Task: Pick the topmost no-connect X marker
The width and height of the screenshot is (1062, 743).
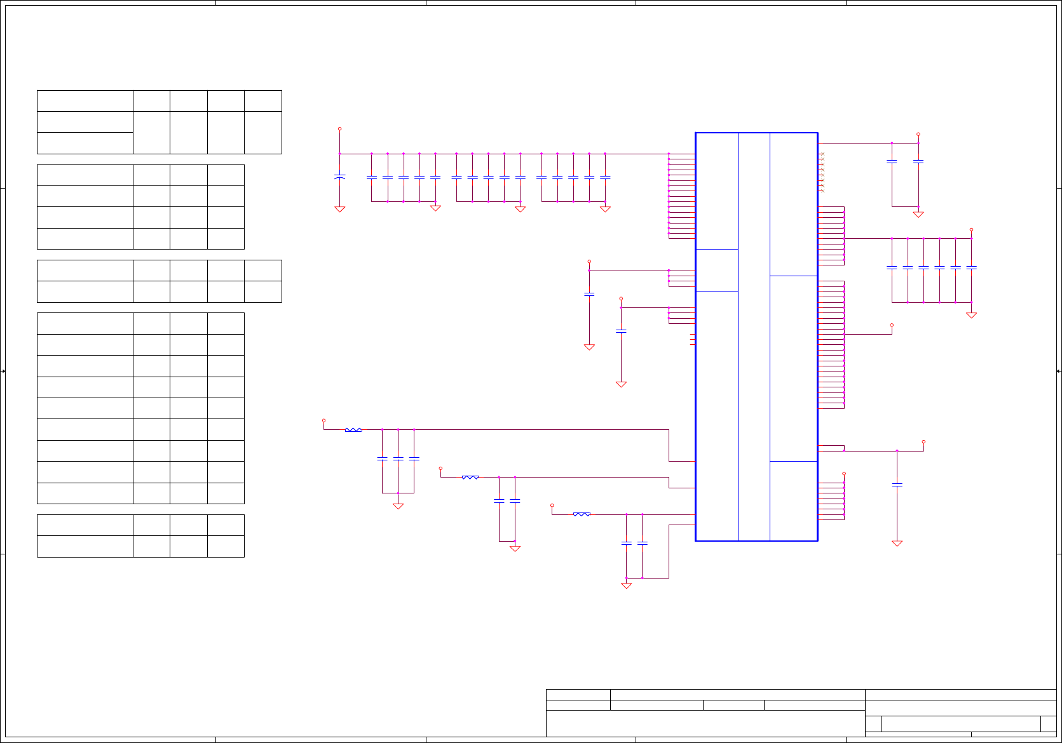Action: [x=822, y=154]
